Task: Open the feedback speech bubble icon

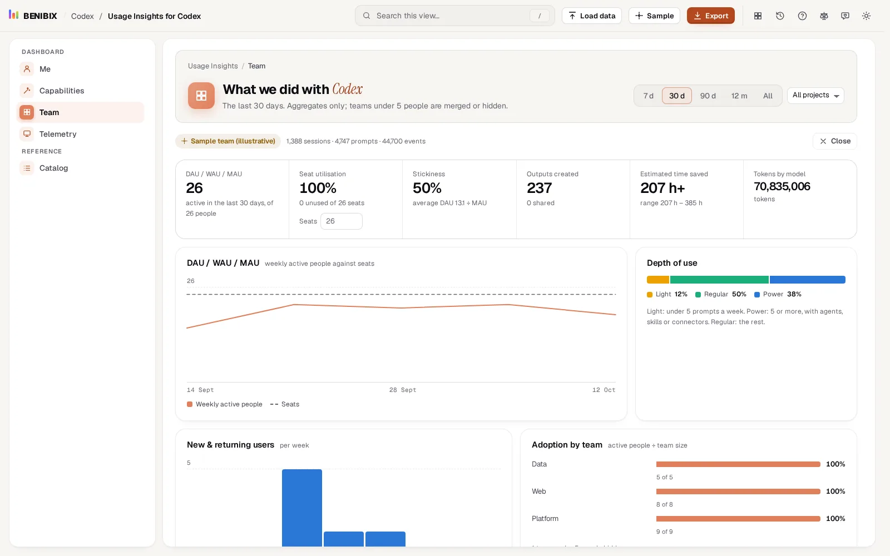Action: (x=845, y=16)
